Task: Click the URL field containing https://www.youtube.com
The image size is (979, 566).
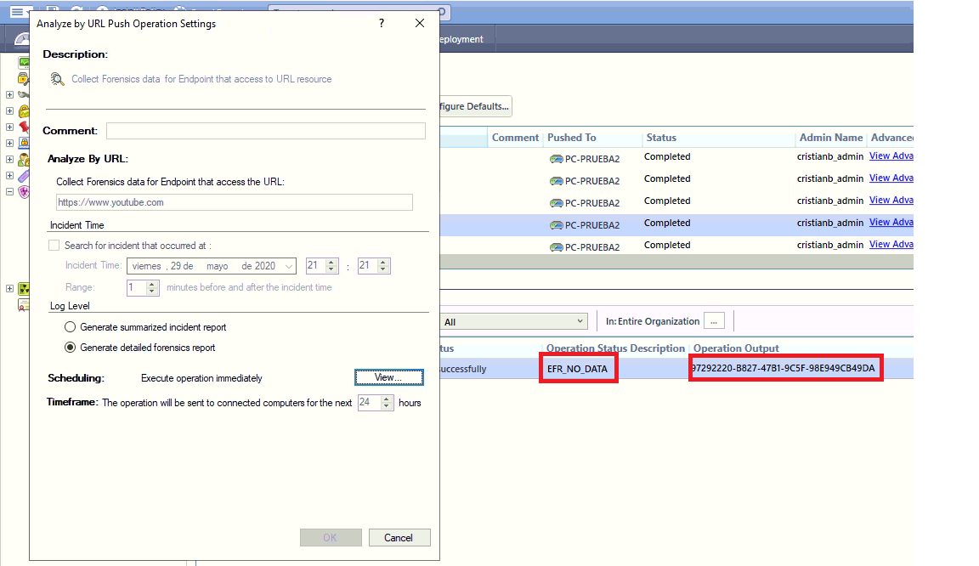Action: (235, 201)
